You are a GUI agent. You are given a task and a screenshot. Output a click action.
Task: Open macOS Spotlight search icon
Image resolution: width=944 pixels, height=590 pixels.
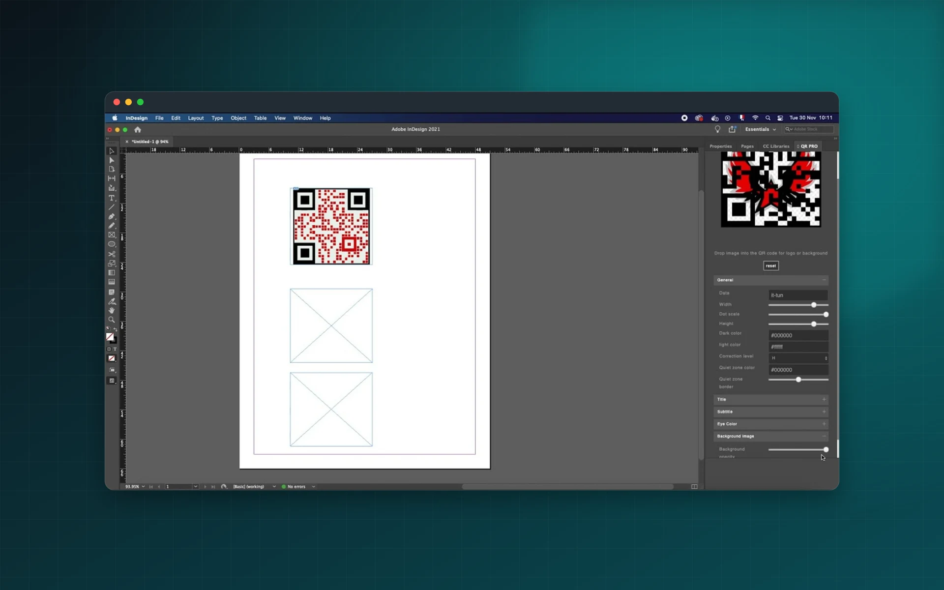click(767, 118)
